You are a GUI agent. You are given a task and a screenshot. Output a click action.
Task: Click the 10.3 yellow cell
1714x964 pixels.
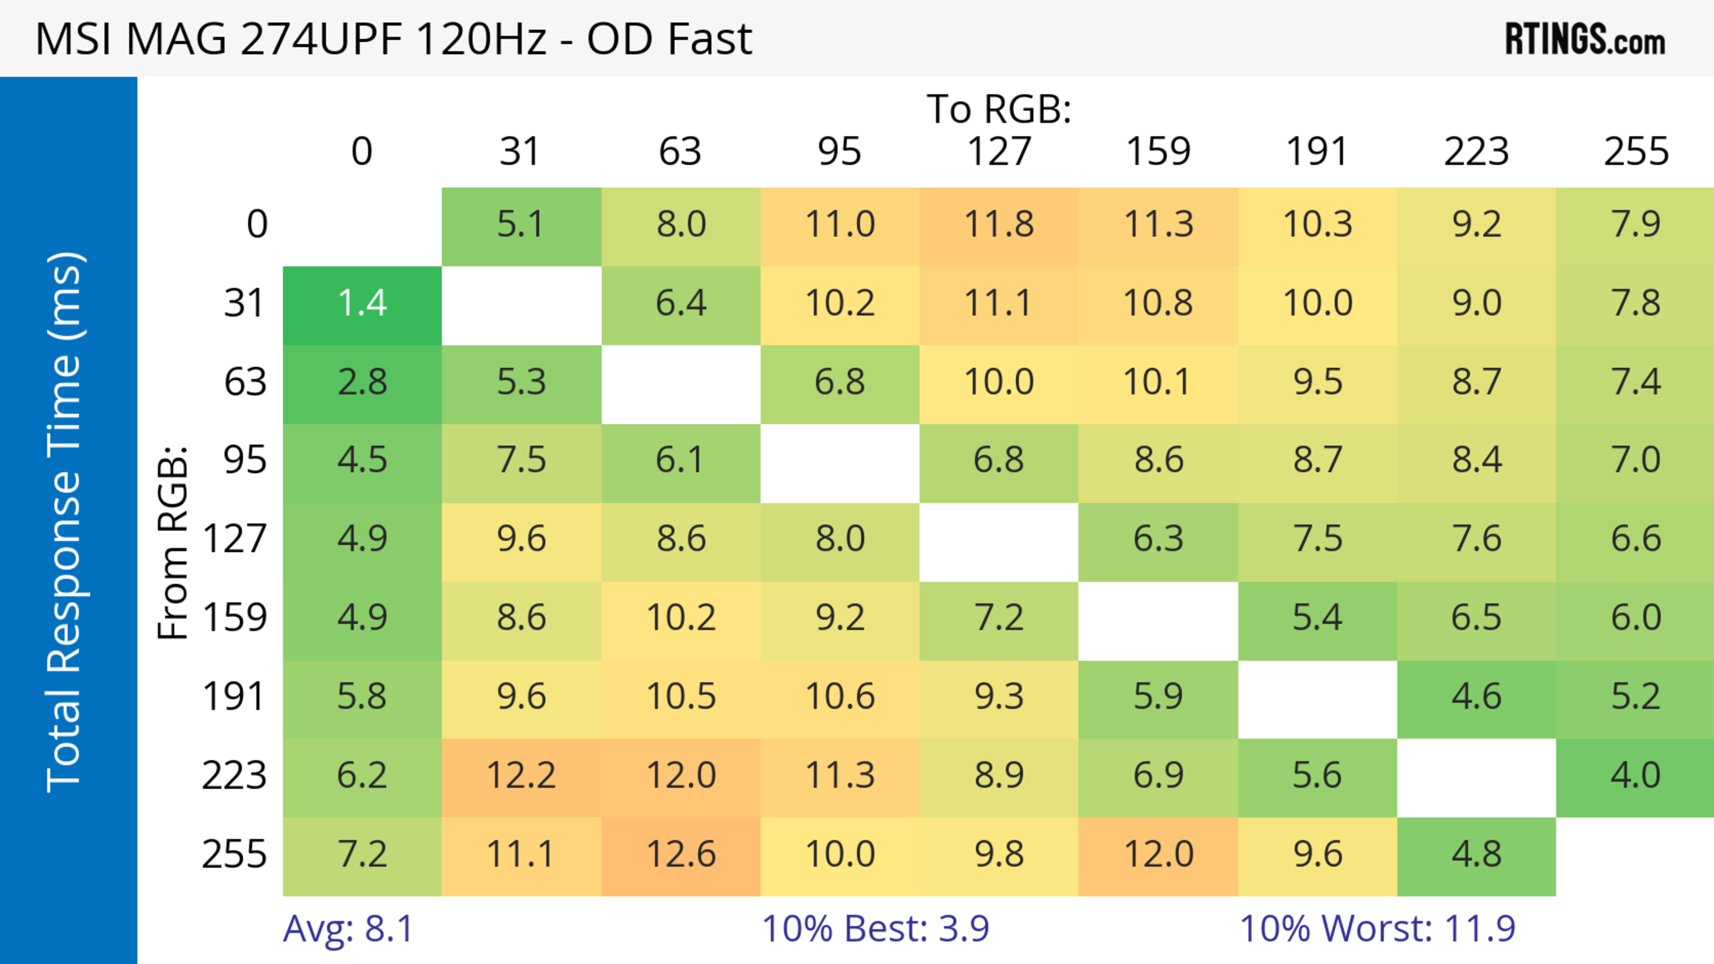[x=1317, y=225]
